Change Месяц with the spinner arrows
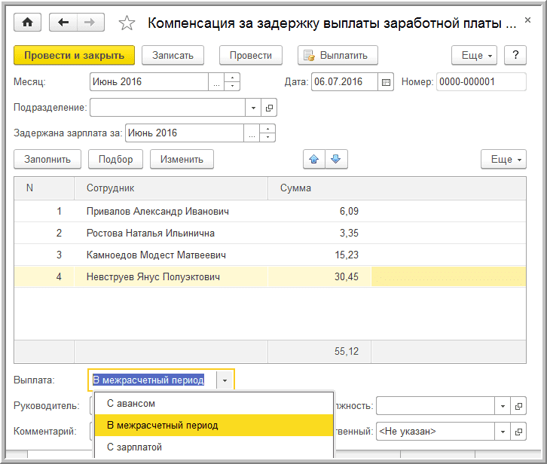547x464 pixels. click(232, 82)
